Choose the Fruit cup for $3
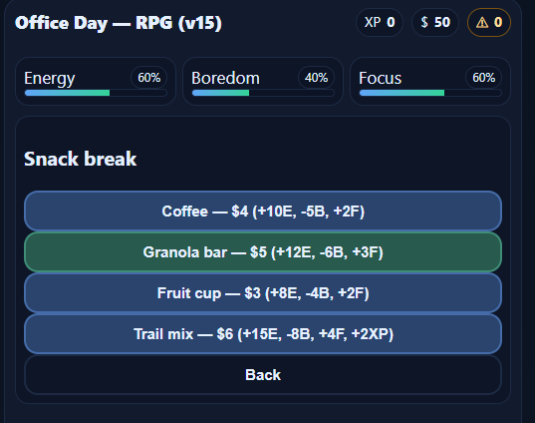The width and height of the screenshot is (535, 423). coord(263,293)
